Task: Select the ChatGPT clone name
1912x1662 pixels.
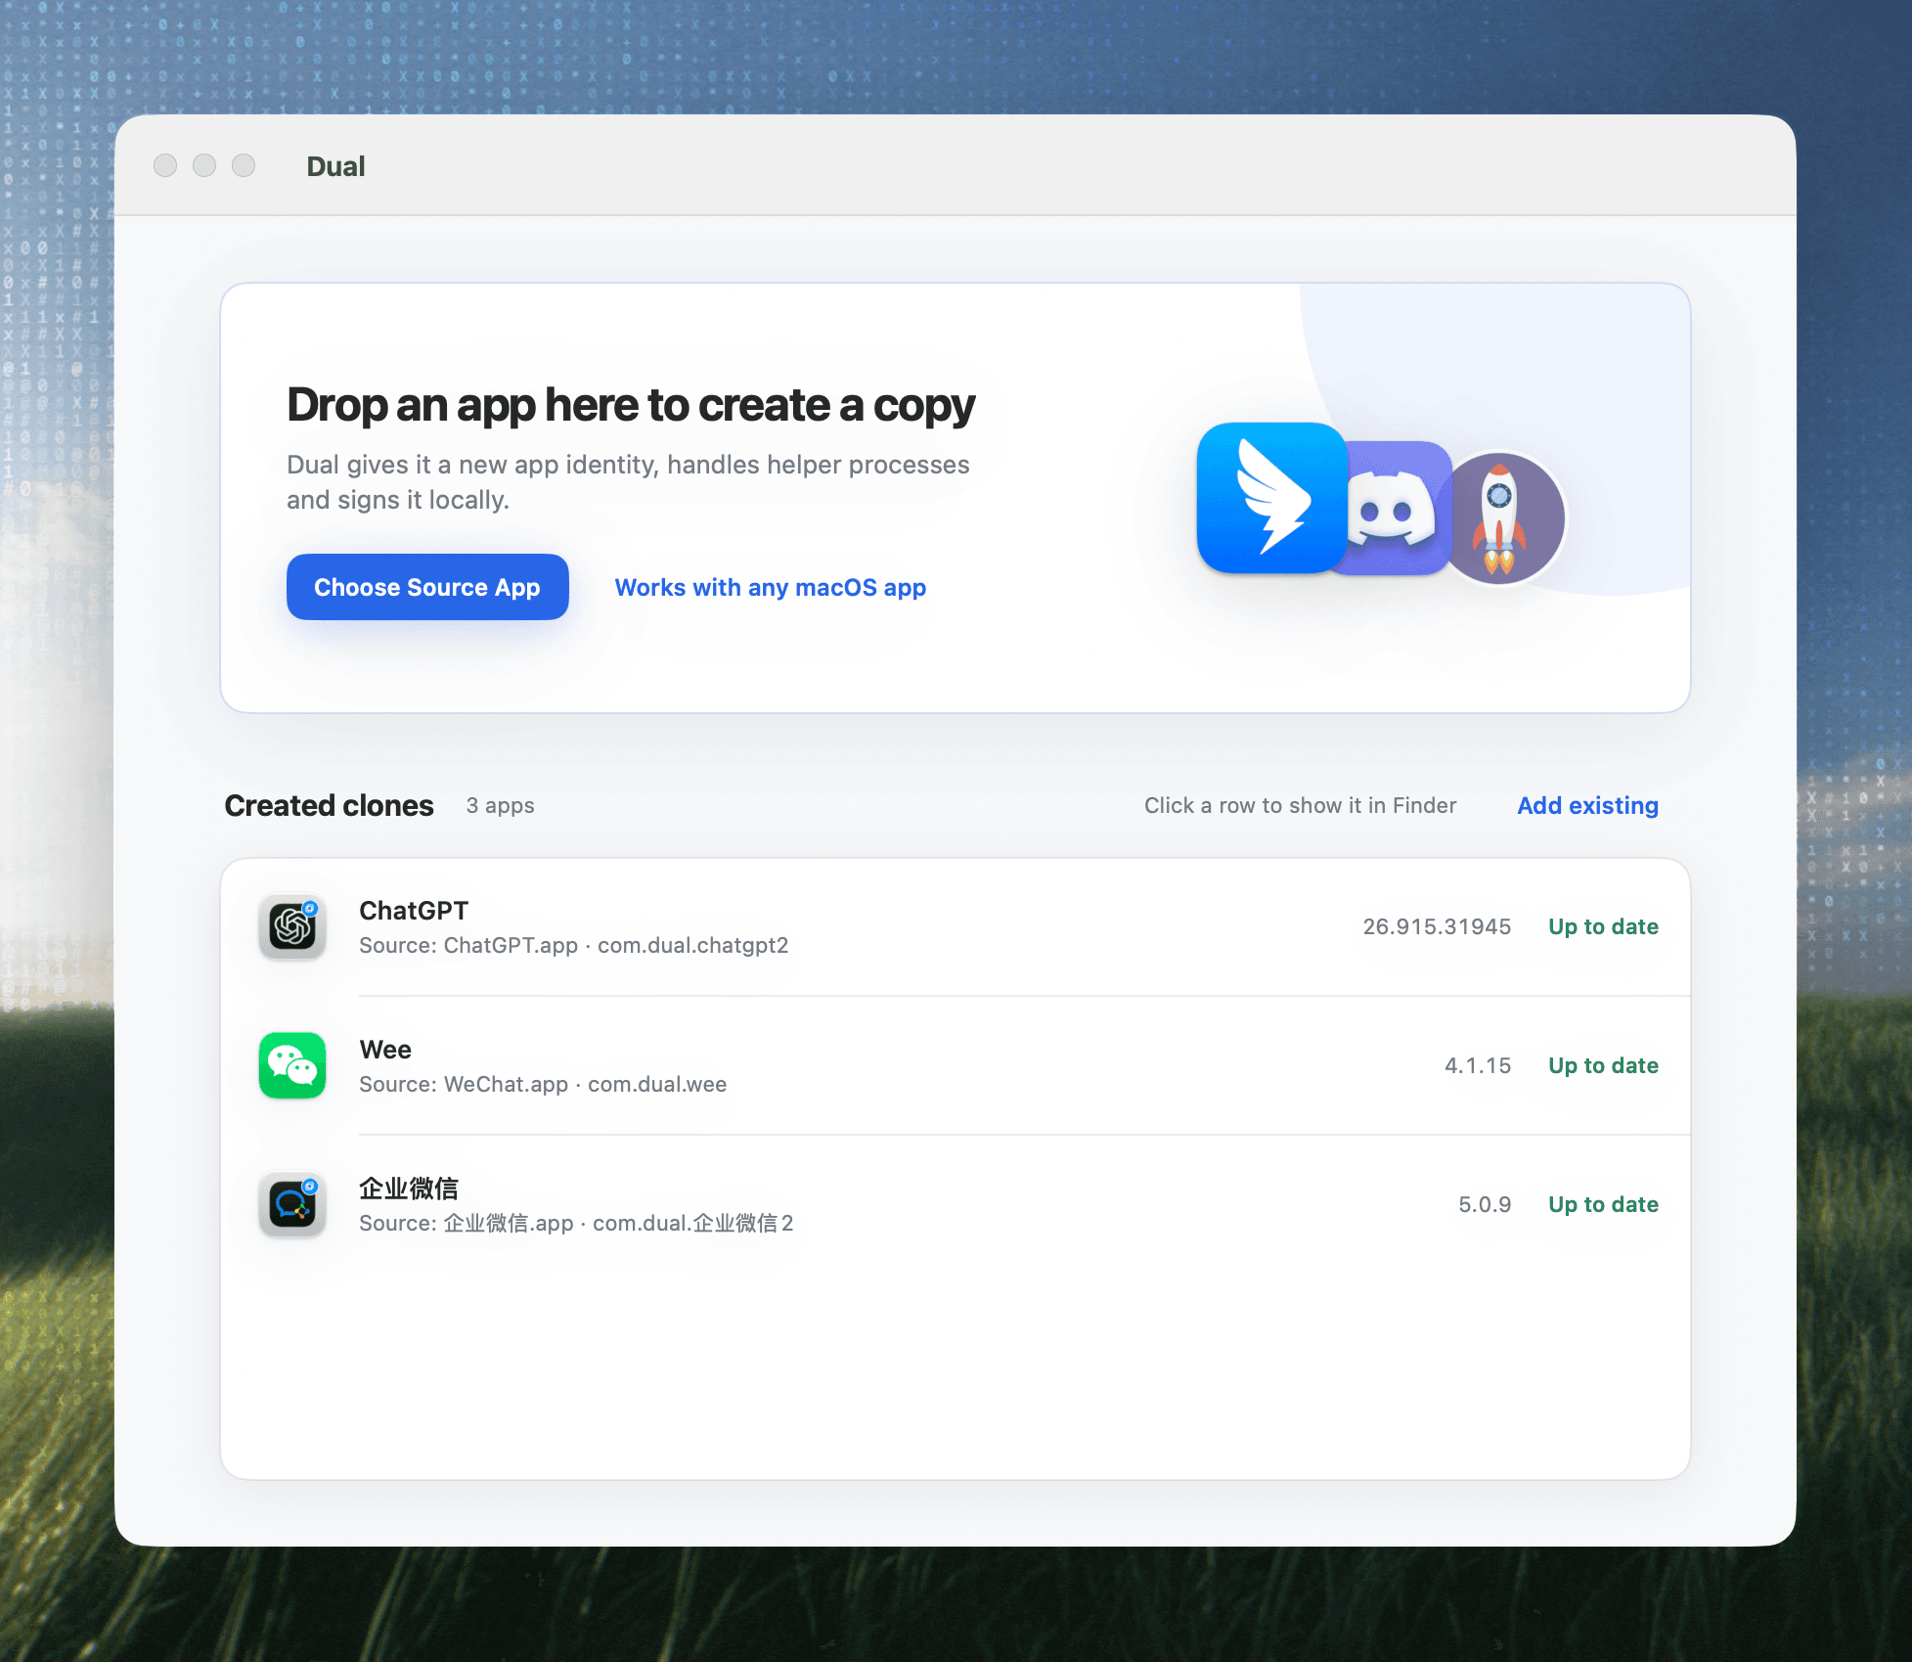Action: pyautogui.click(x=414, y=911)
